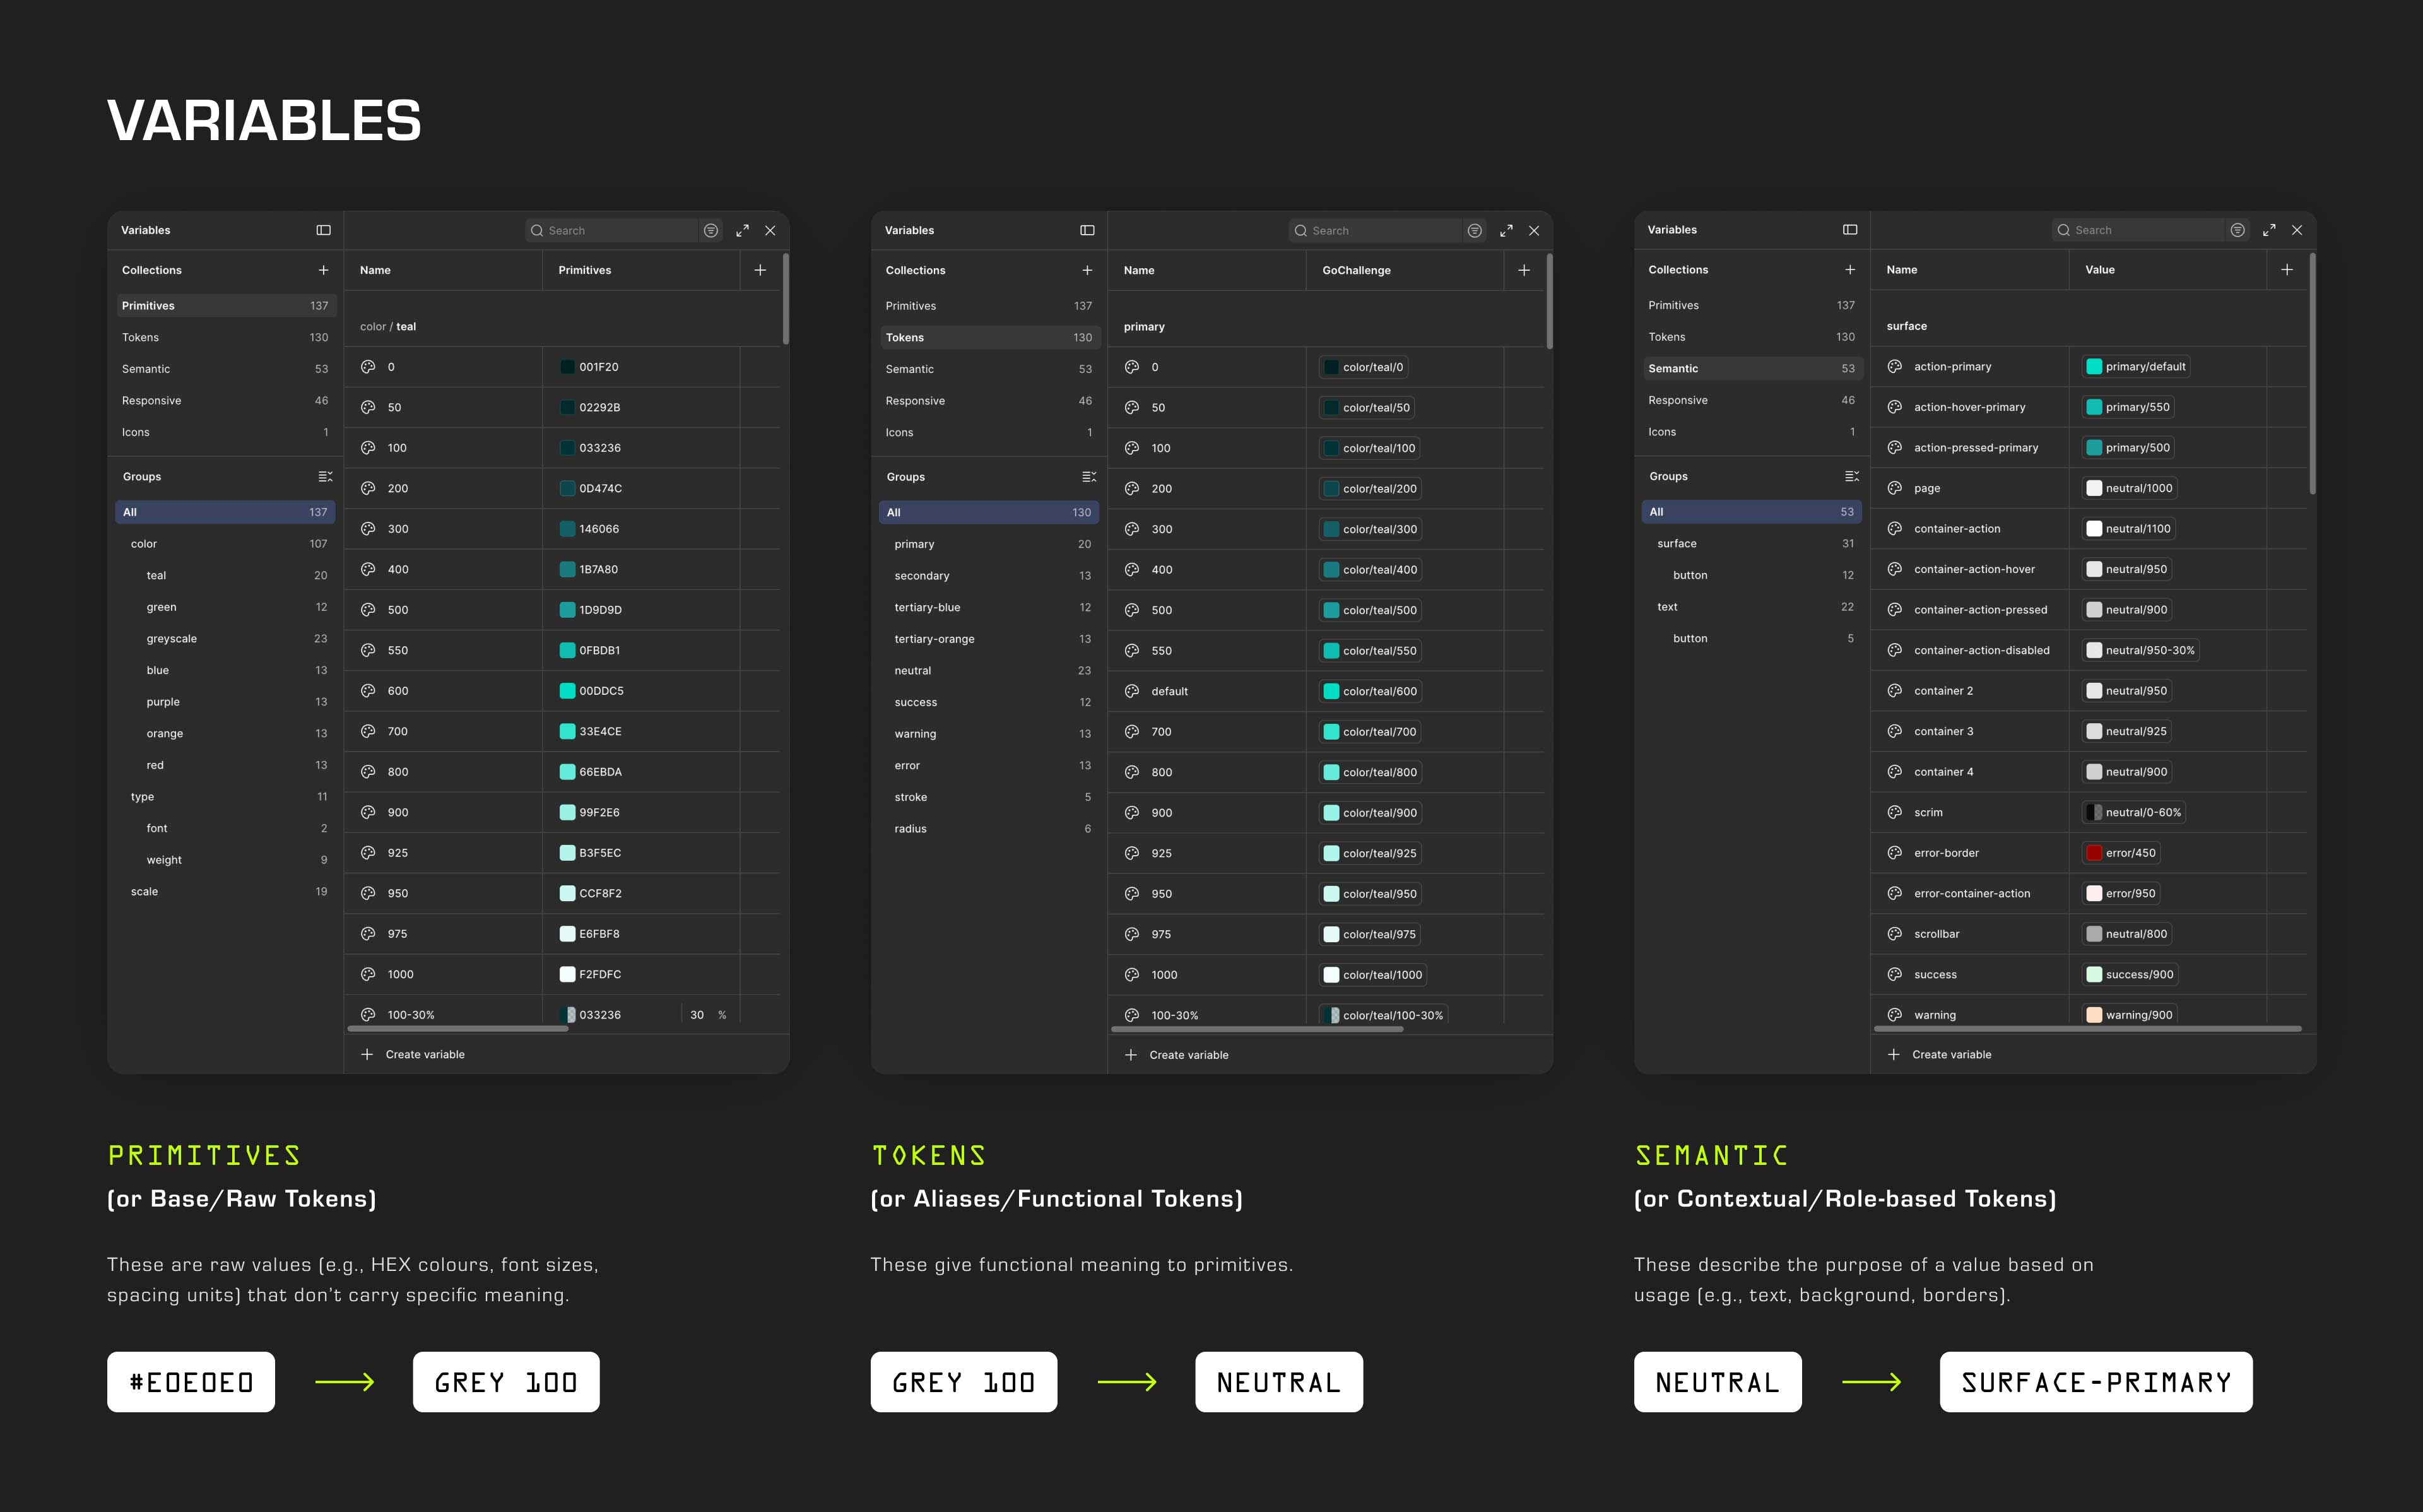Toggle sidebar icon in Tokens Variables panel
The width and height of the screenshot is (2423, 1512).
(x=1087, y=230)
